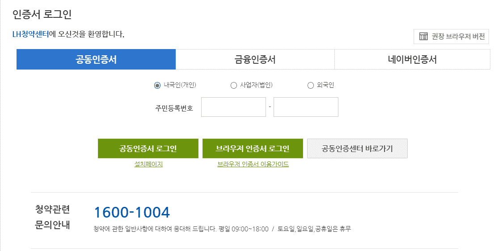The width and height of the screenshot is (502, 251).
Task: Click the 브라우저 인증서 로그인 button
Action: tap(253, 148)
